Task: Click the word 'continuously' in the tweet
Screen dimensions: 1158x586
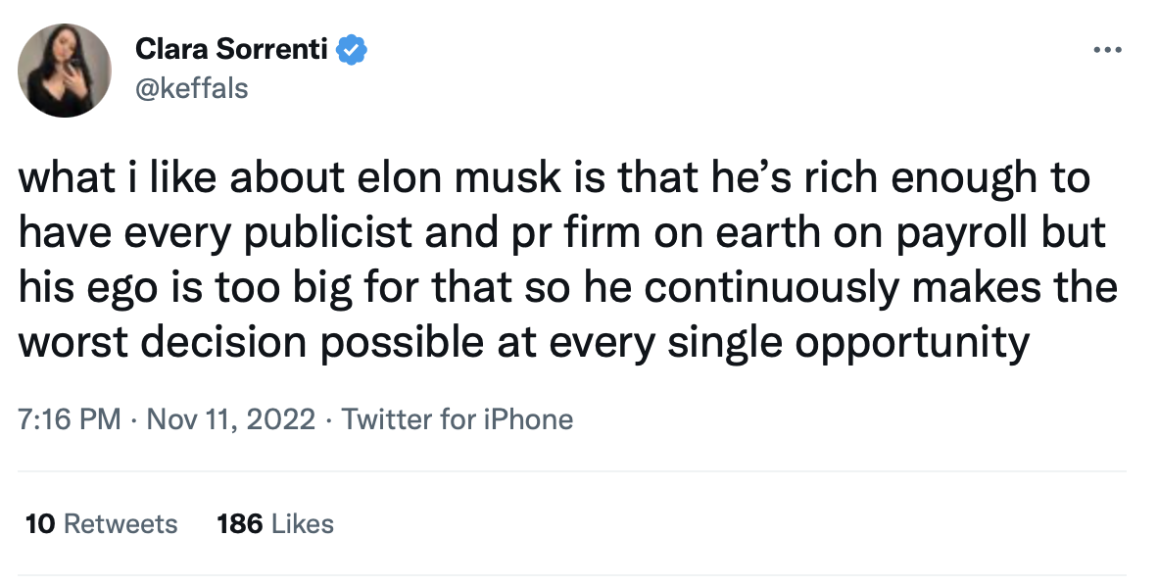Action: [772, 287]
